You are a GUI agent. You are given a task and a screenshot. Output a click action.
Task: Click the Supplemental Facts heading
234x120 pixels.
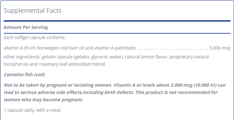(32, 10)
